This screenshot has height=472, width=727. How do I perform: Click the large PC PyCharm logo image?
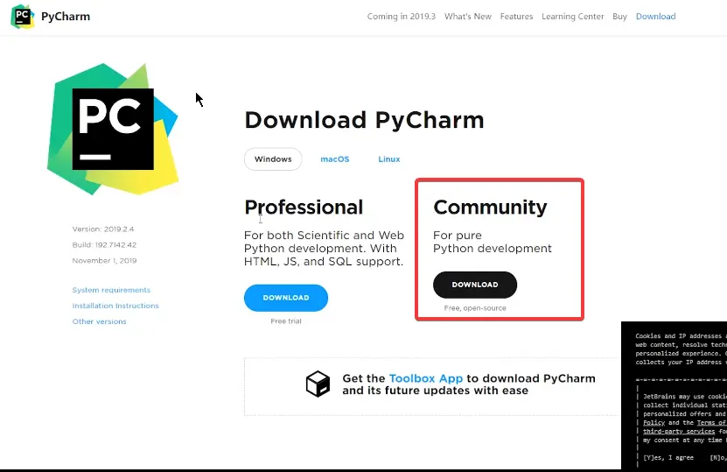click(113, 129)
